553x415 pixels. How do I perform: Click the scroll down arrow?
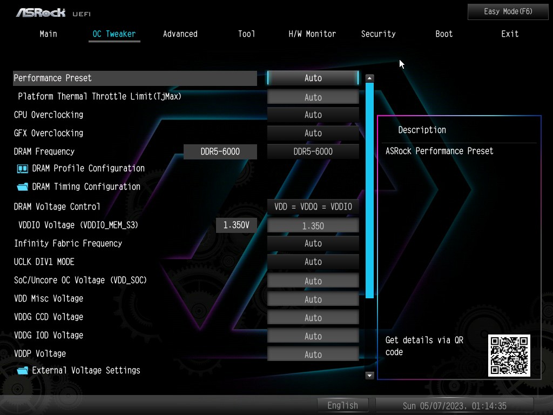click(x=369, y=375)
